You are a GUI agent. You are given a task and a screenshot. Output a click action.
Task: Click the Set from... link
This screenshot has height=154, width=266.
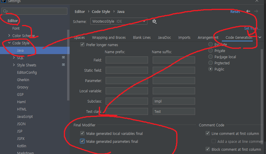tap(252, 28)
